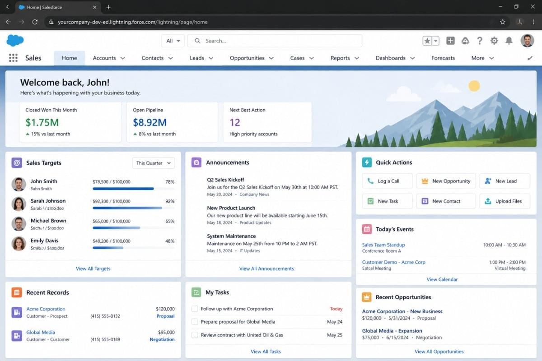Open the Favorites list dropdown arrow
This screenshot has height=361, width=542.
pyautogui.click(x=436, y=41)
